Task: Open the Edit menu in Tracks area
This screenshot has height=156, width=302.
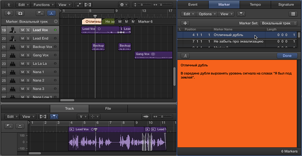Action: pos(23,5)
